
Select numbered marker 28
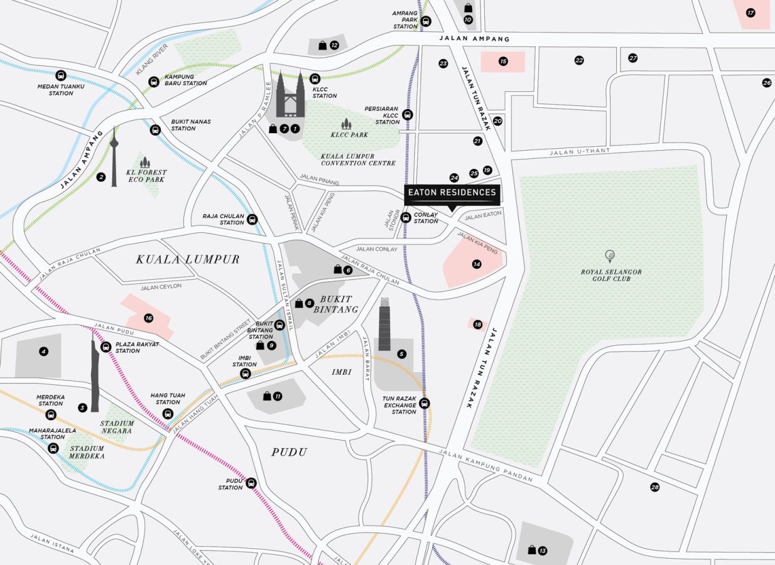click(655, 487)
